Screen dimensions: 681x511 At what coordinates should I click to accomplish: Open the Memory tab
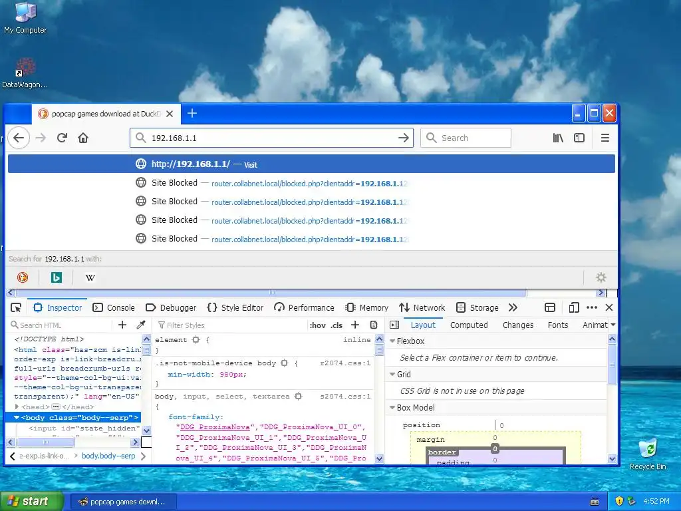click(x=366, y=307)
